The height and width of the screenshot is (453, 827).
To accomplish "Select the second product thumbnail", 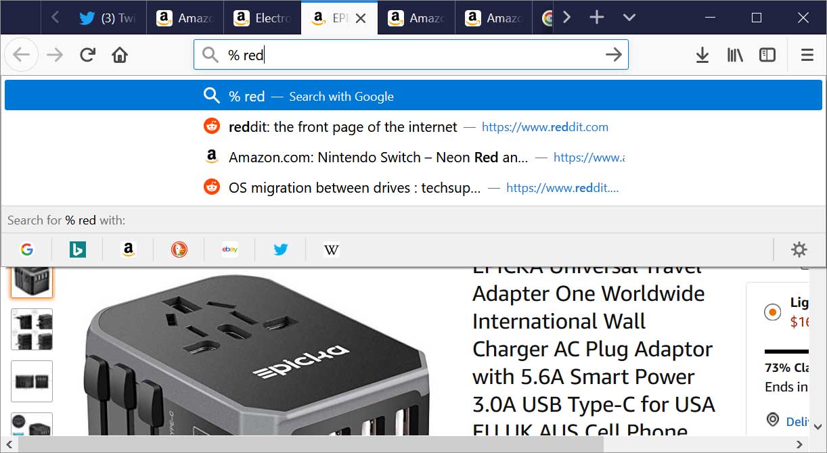I will [x=32, y=329].
